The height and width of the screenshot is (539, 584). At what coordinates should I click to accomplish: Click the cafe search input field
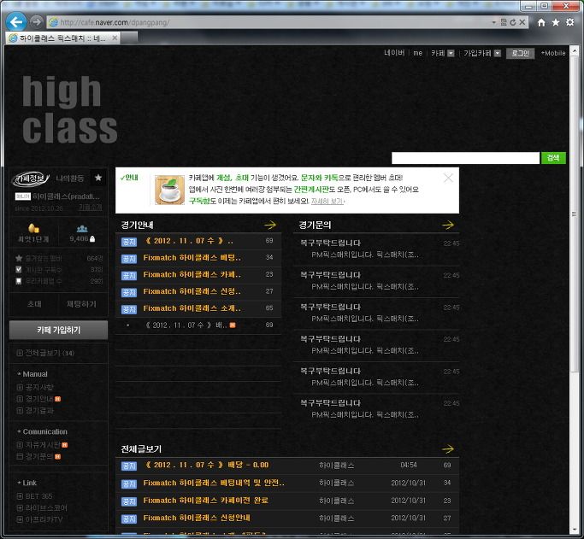465,158
